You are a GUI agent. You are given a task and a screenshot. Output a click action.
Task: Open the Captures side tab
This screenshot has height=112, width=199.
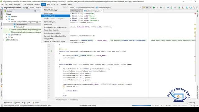(2, 26)
